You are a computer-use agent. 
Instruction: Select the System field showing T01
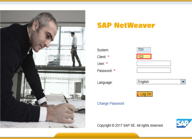144,50
